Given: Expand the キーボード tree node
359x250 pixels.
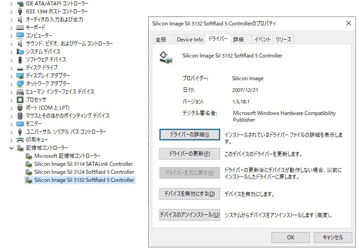Looking at the screenshot, I should tap(11, 28).
